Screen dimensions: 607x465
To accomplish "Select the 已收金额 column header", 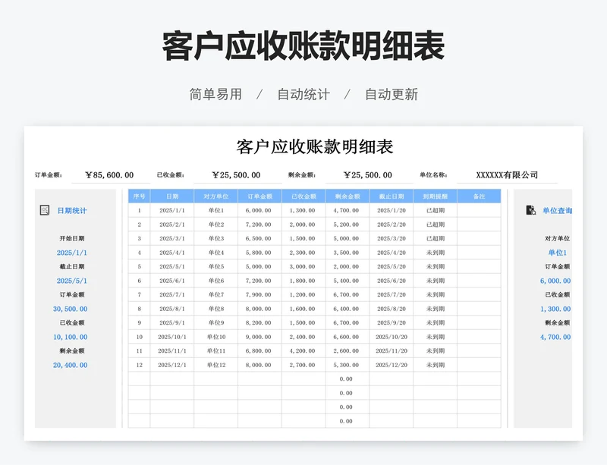I will tap(304, 196).
